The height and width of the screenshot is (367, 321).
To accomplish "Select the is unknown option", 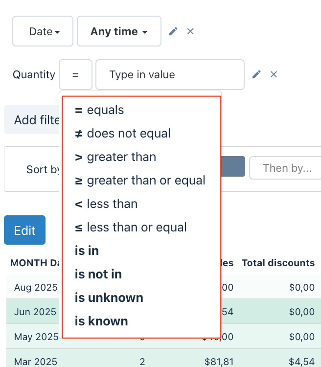I will click(x=109, y=298).
